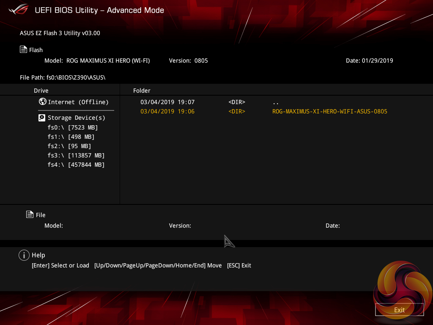433x325 pixels.
Task: Click the highlighted <DIR> label in orange
Action: tap(237, 111)
